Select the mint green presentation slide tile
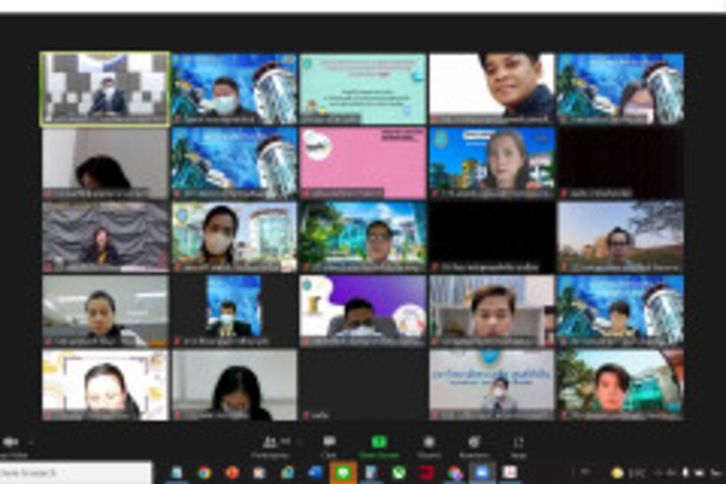726x484 pixels. pos(363,88)
